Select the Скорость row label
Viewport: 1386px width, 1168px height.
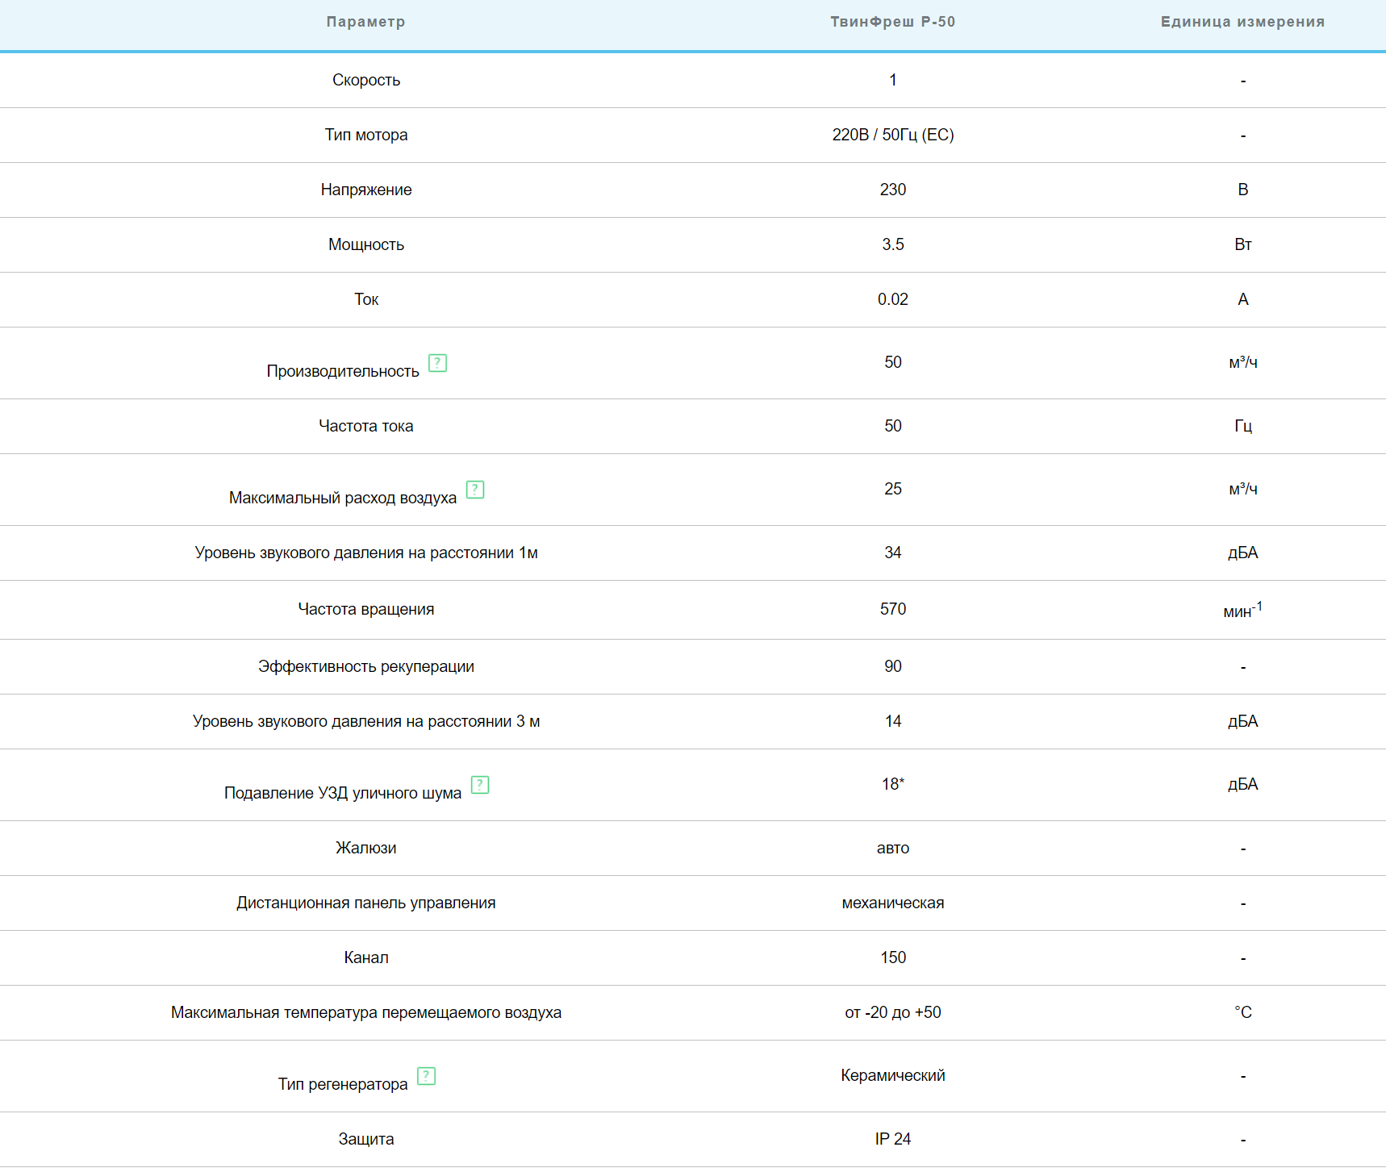366,80
